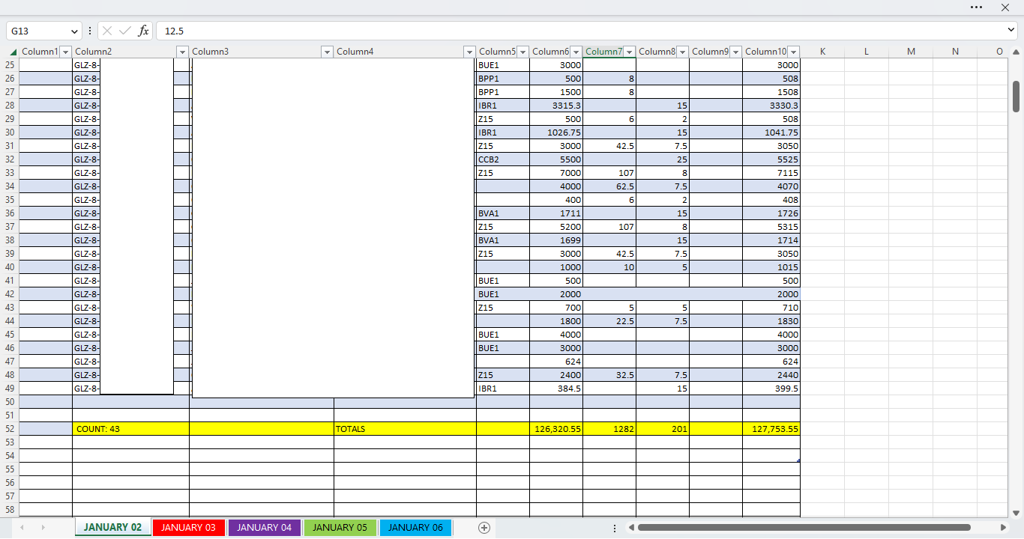Screen dimensions: 1024x539
Task: Select the cell containing 4070
Action: tap(771, 186)
